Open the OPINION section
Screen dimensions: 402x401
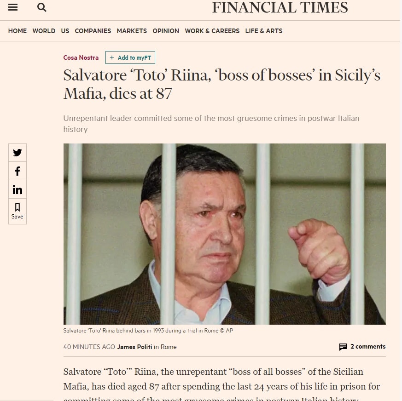click(166, 31)
